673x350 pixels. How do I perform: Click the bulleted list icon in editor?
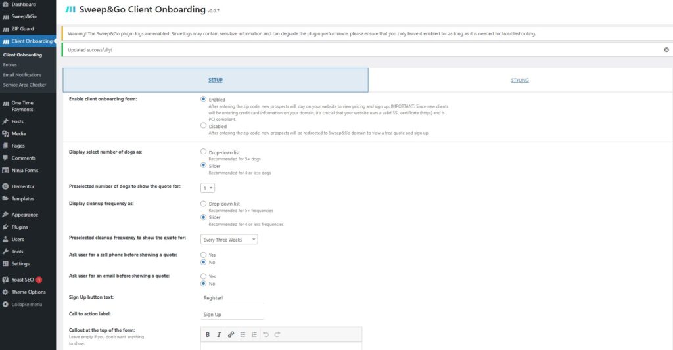click(243, 334)
